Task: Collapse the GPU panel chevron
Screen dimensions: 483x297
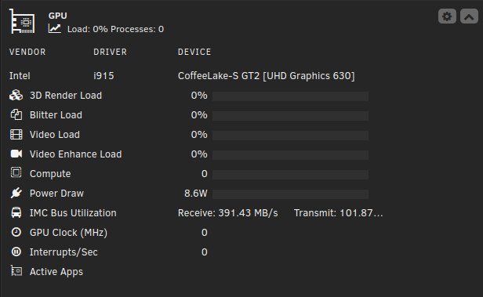Action: tap(469, 16)
